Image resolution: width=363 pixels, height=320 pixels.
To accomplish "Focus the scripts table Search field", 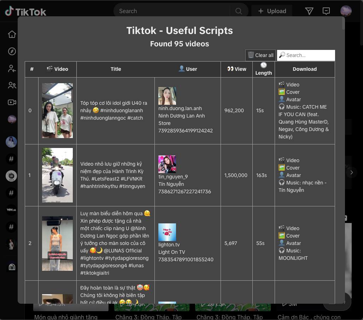I will pyautogui.click(x=306, y=55).
